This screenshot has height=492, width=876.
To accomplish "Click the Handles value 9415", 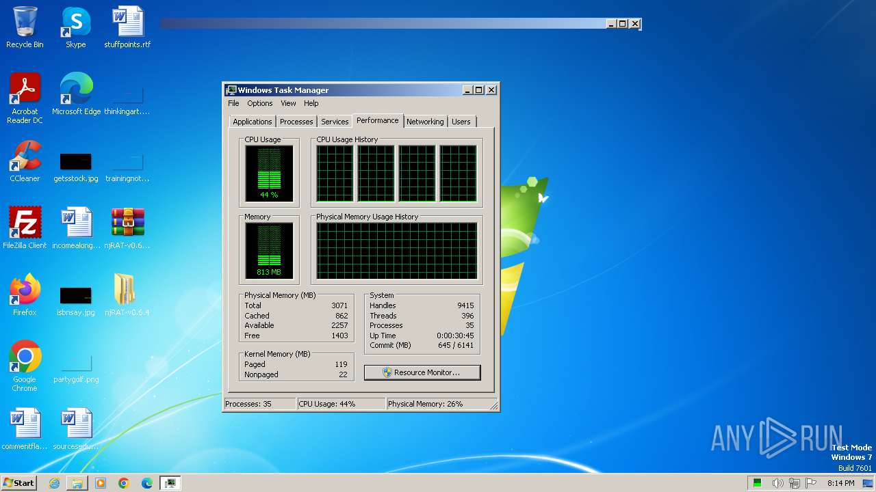I will point(465,305).
